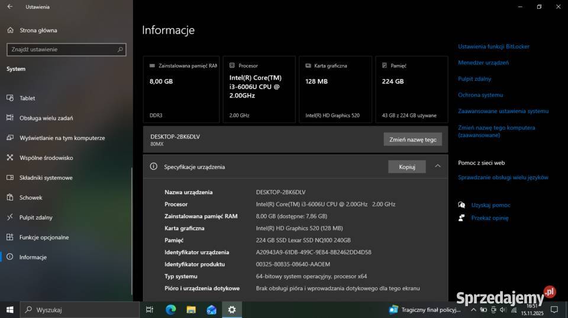Open Schowek clipboard settings

point(31,197)
